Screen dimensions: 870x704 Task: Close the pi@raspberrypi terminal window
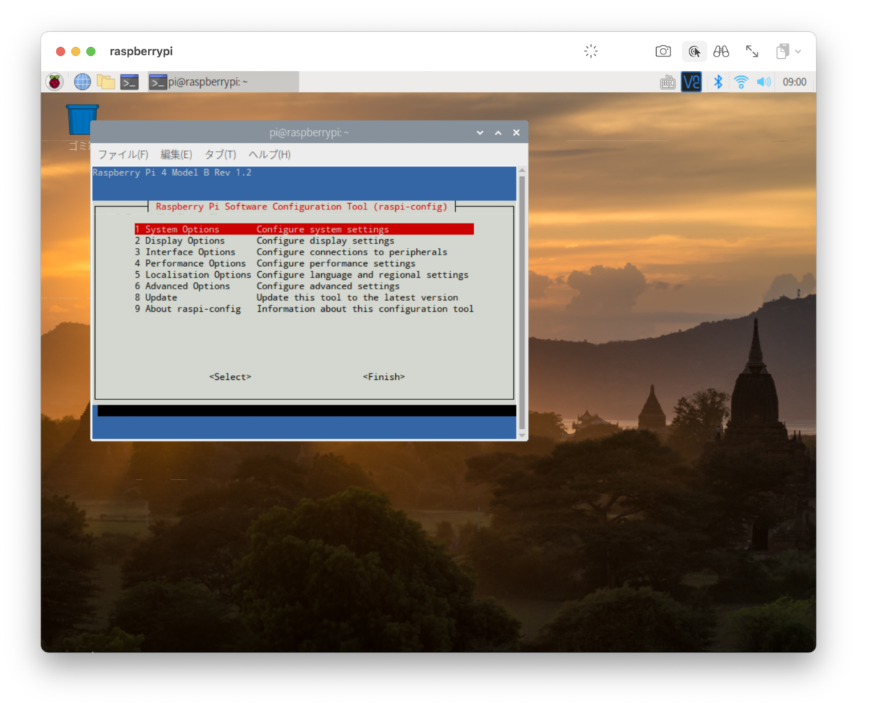pyautogui.click(x=516, y=133)
